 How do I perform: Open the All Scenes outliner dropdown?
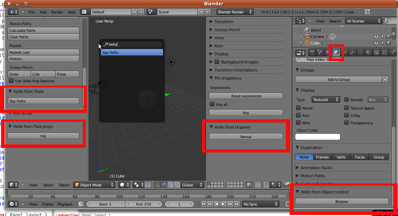(363, 21)
